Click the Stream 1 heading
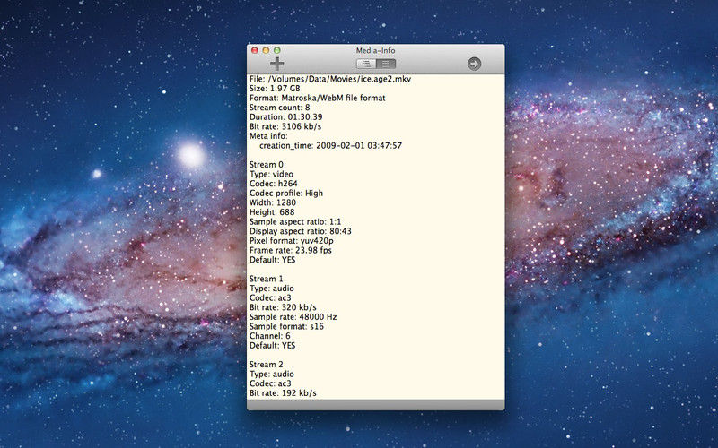 coord(266,279)
